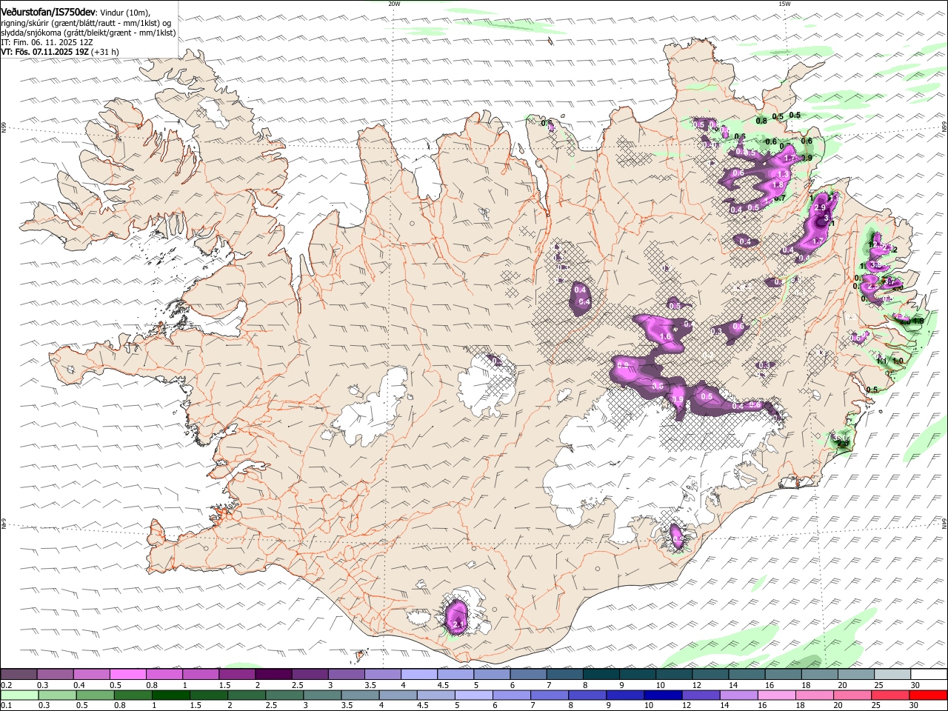
Task: Select lower legend green swatch labeled 0.5
Action: point(95,695)
